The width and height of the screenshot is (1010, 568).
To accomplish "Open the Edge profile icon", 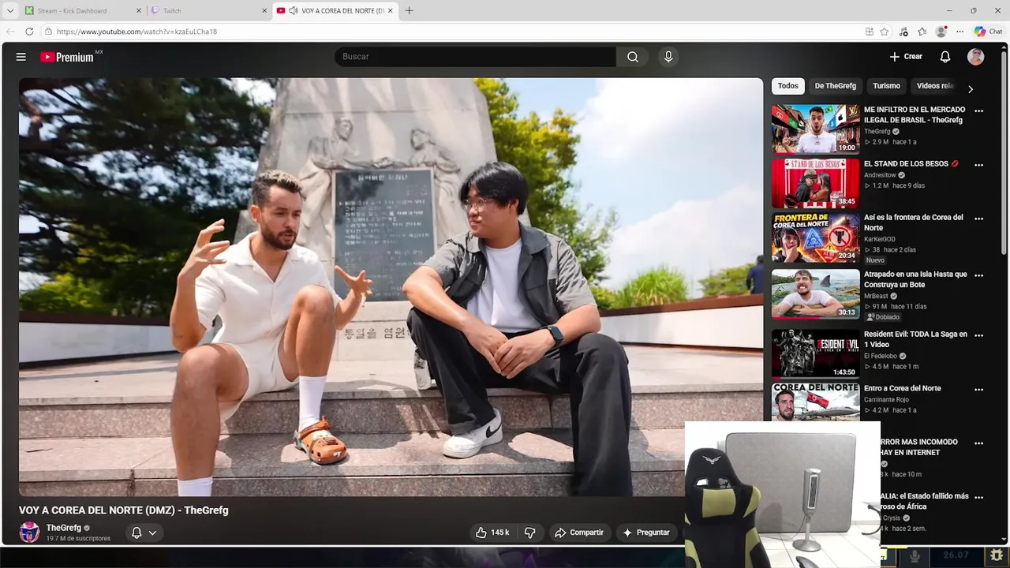I will tap(941, 32).
